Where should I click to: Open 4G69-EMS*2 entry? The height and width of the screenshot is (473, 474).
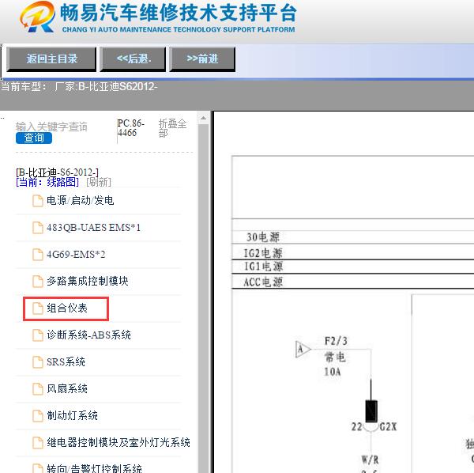point(76,255)
